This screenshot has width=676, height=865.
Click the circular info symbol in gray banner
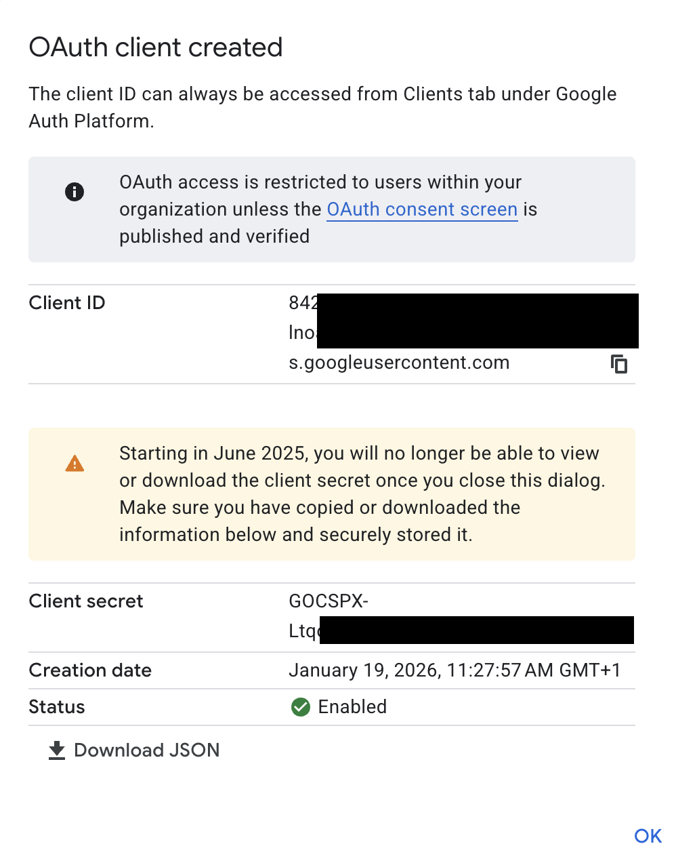coord(75,191)
